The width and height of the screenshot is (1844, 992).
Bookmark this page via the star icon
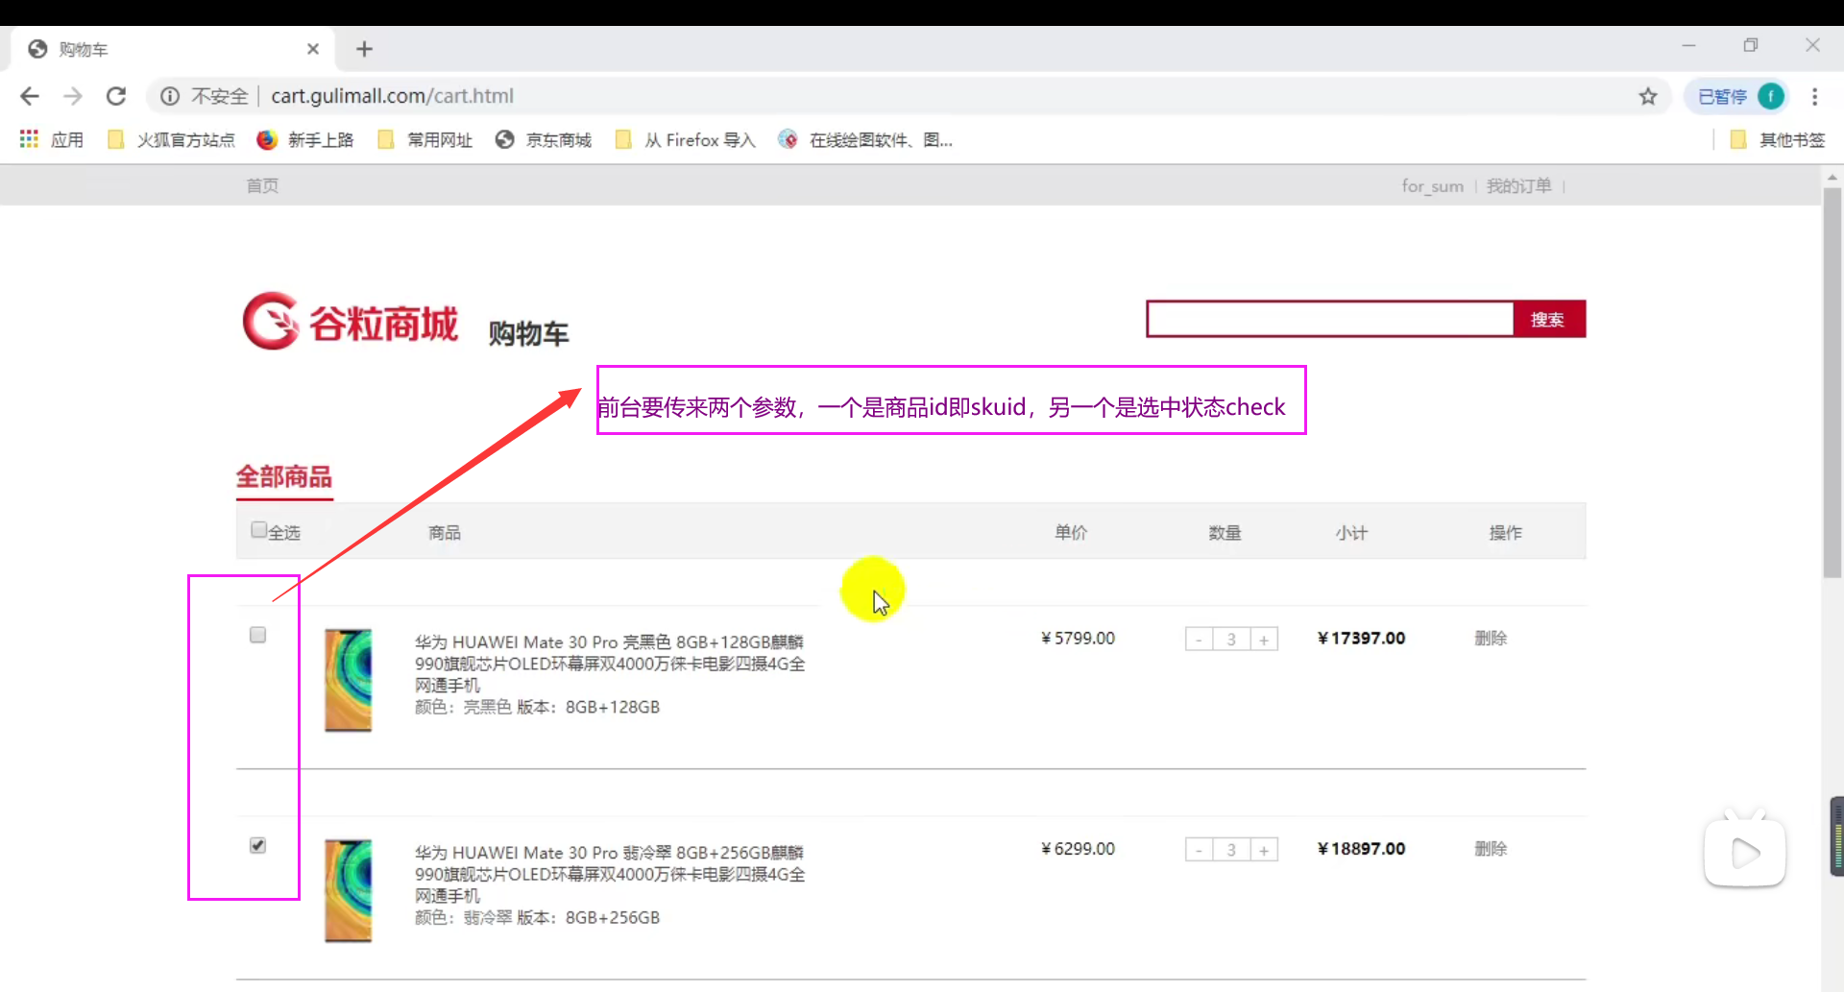click(x=1648, y=96)
